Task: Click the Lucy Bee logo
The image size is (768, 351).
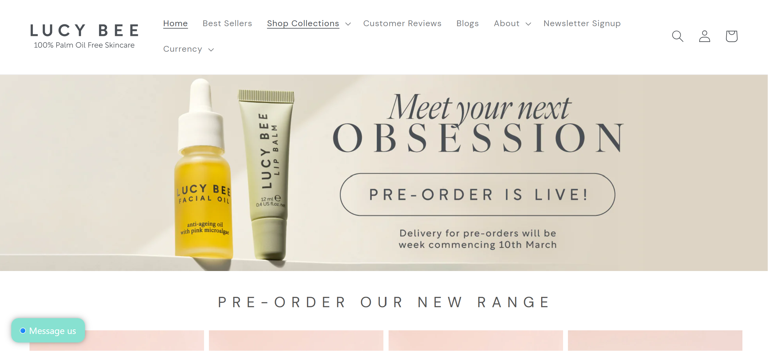Action: click(84, 36)
